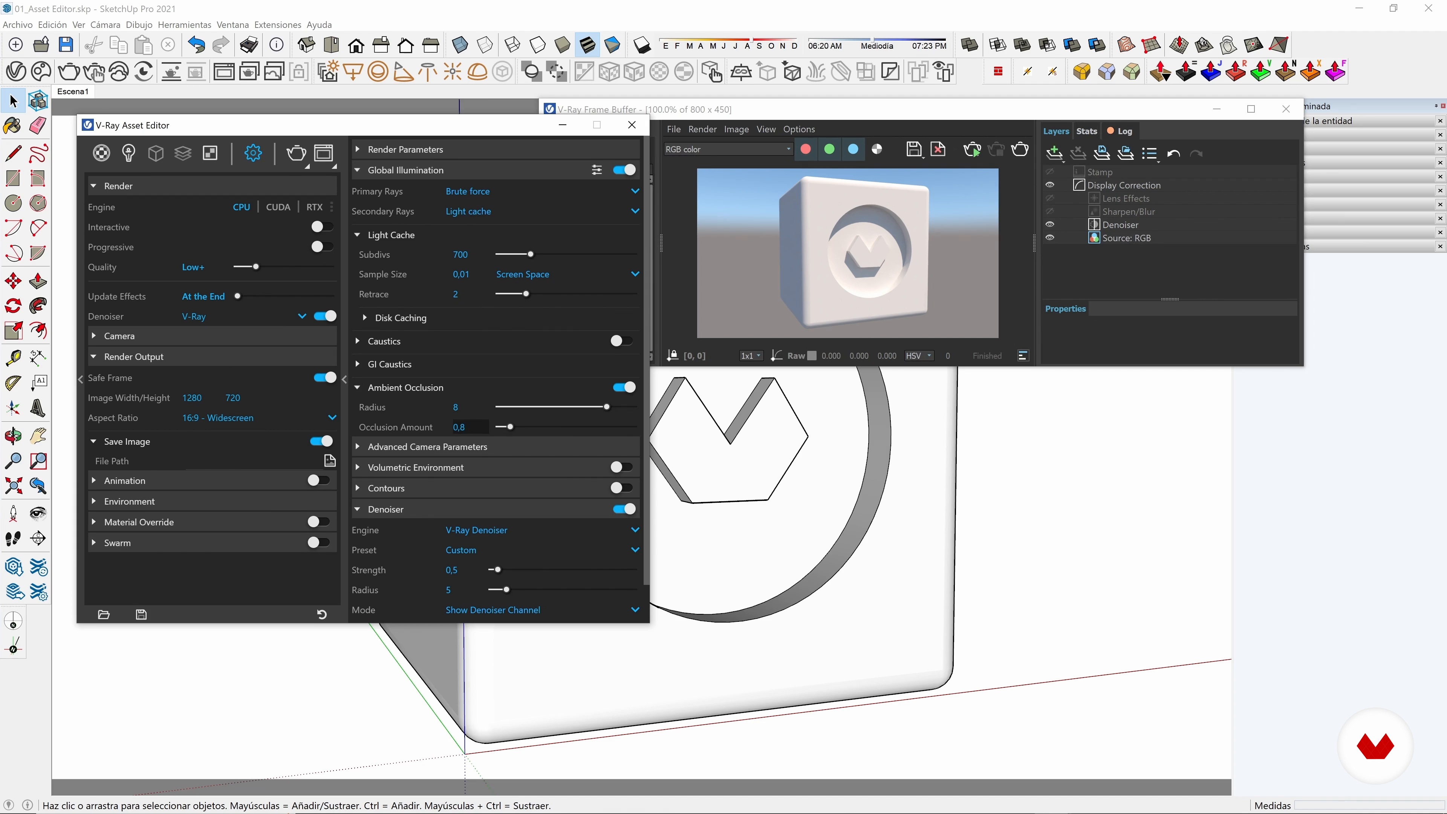Edit Occlusion Amount field 0,8

click(470, 427)
